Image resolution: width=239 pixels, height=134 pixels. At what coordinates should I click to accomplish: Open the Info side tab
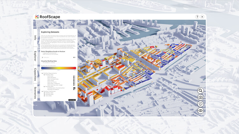[x=35, y=37]
